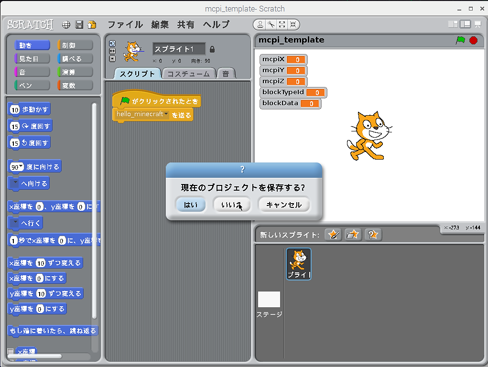Click はい to save the project
488x367 pixels.
[x=191, y=205]
